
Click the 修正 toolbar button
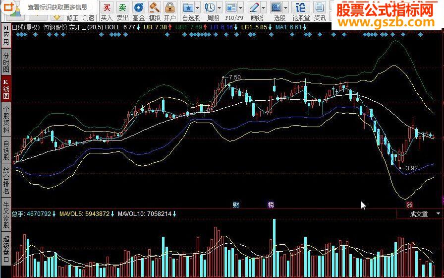72,18
